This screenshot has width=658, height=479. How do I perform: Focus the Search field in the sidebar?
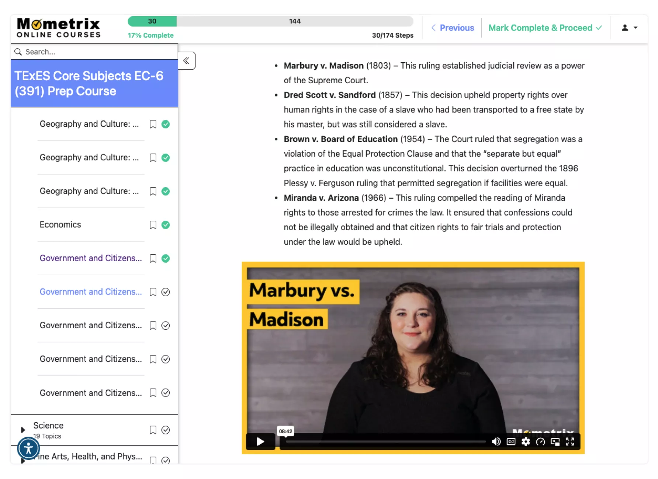point(94,52)
